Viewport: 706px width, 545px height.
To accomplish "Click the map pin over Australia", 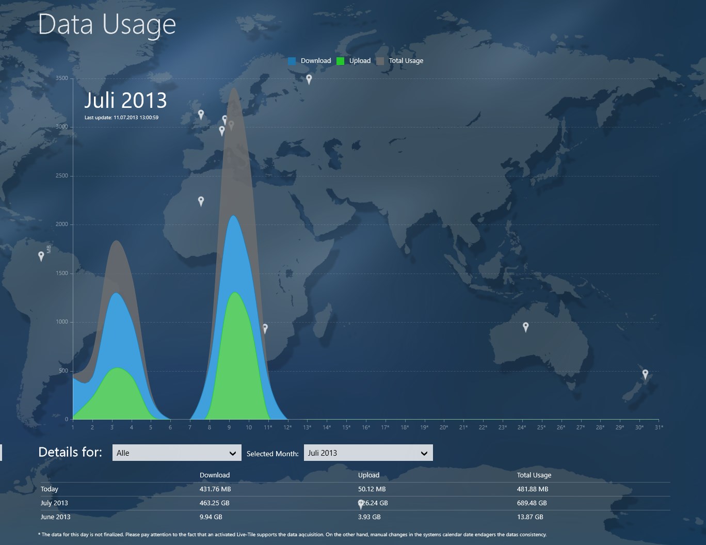I will [525, 327].
